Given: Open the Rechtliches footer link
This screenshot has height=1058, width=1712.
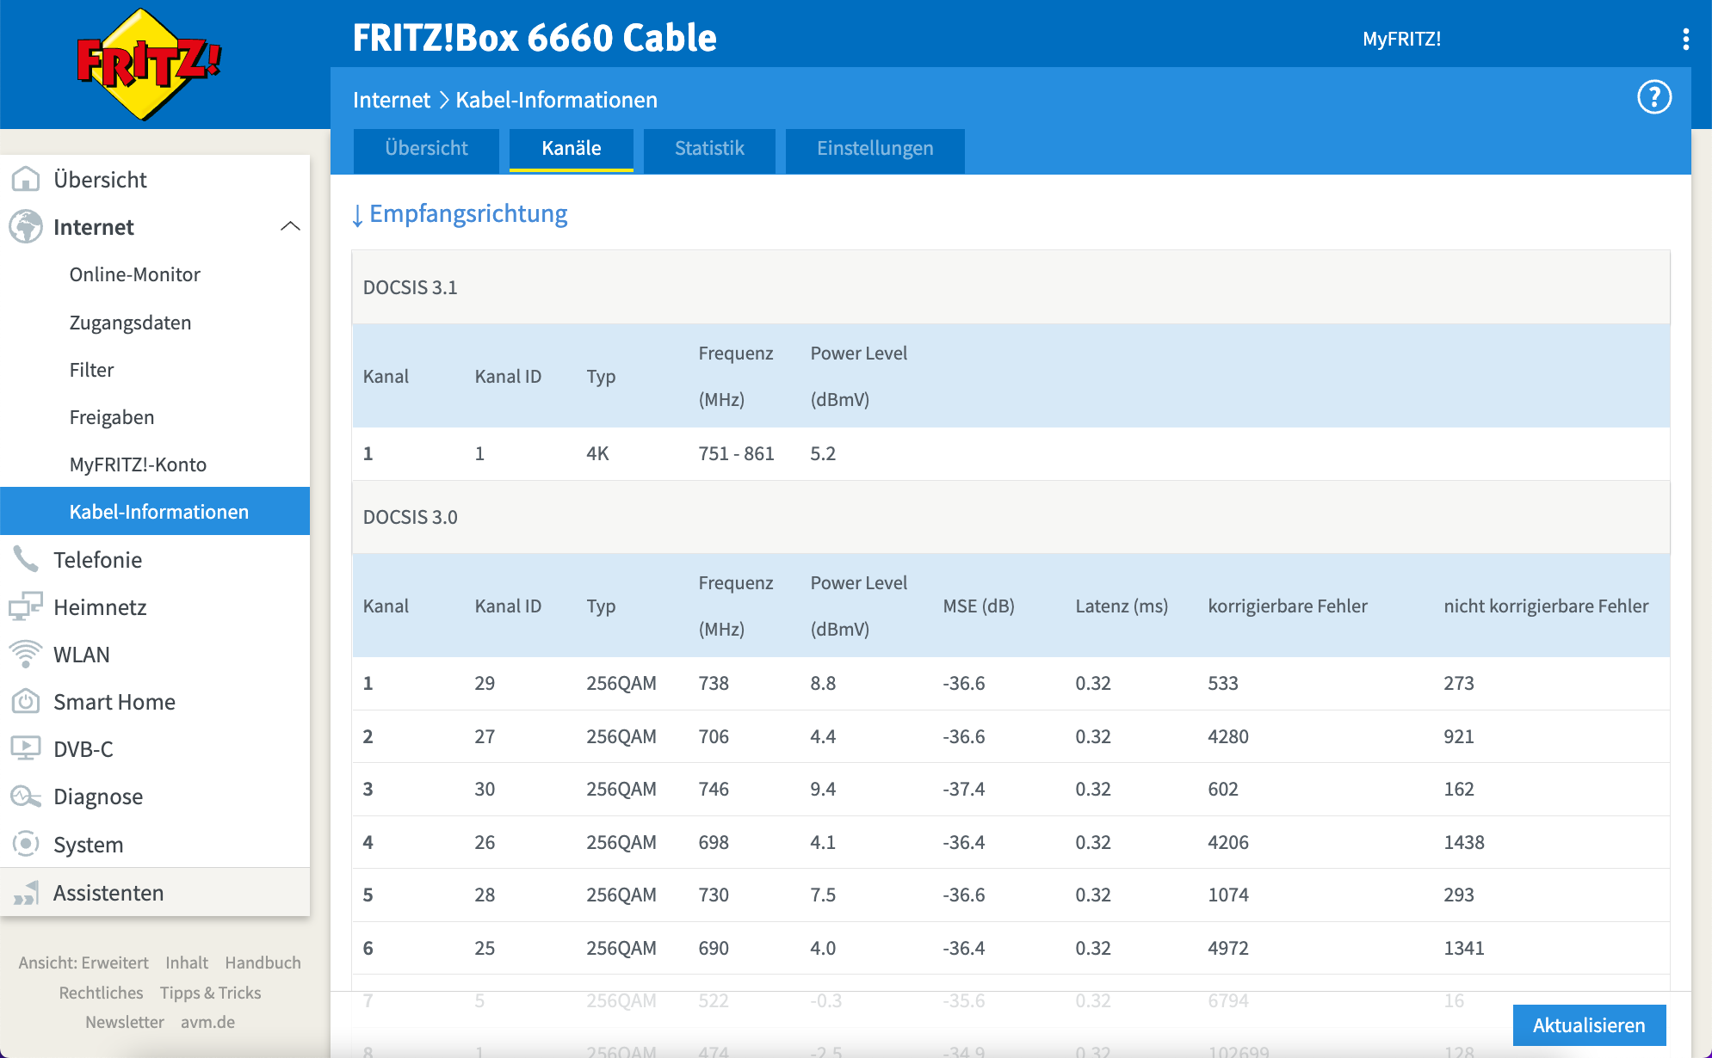Looking at the screenshot, I should click(101, 993).
